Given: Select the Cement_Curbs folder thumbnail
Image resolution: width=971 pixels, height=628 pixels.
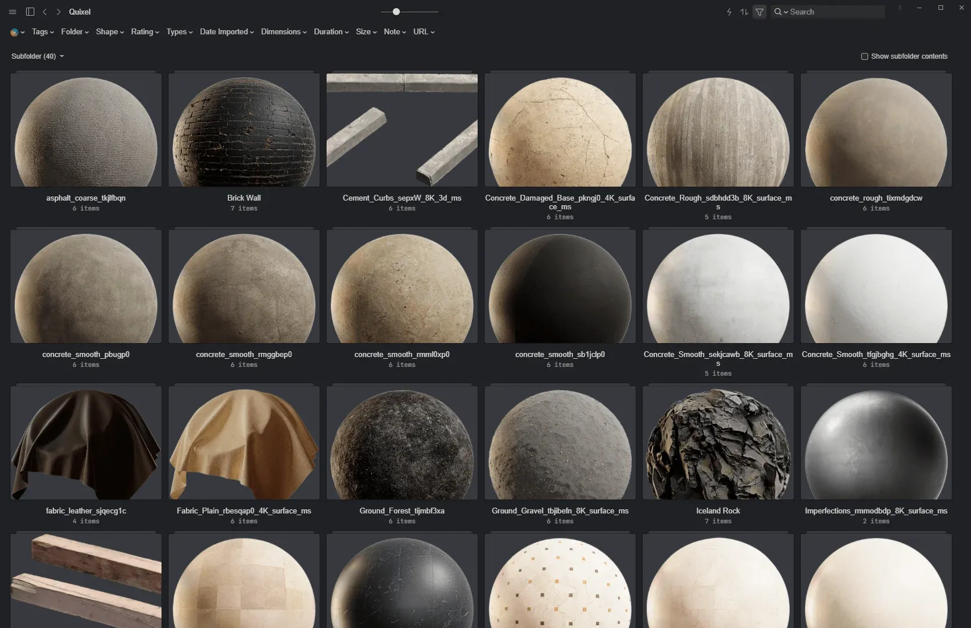Looking at the screenshot, I should pyautogui.click(x=402, y=130).
